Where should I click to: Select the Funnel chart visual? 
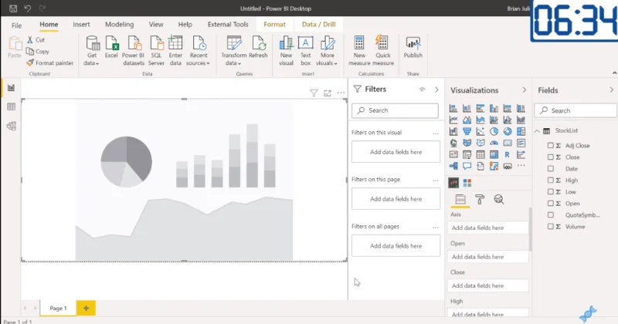pyautogui.click(x=467, y=131)
